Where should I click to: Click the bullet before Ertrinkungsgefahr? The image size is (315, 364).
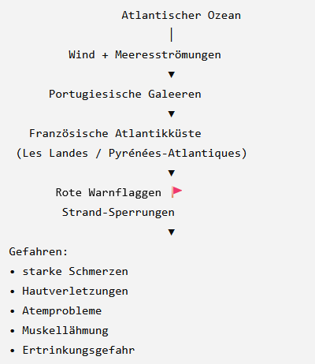pyautogui.click(x=13, y=351)
